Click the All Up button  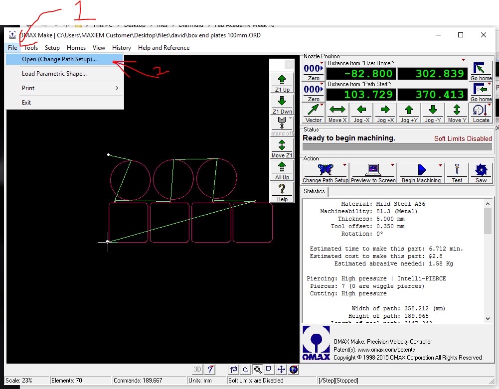tap(282, 170)
